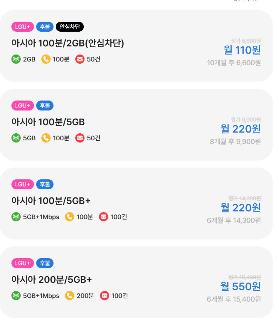Open the 아시아 100분/2GB(안심차단) plan
The width and height of the screenshot is (279, 323).
click(x=68, y=43)
